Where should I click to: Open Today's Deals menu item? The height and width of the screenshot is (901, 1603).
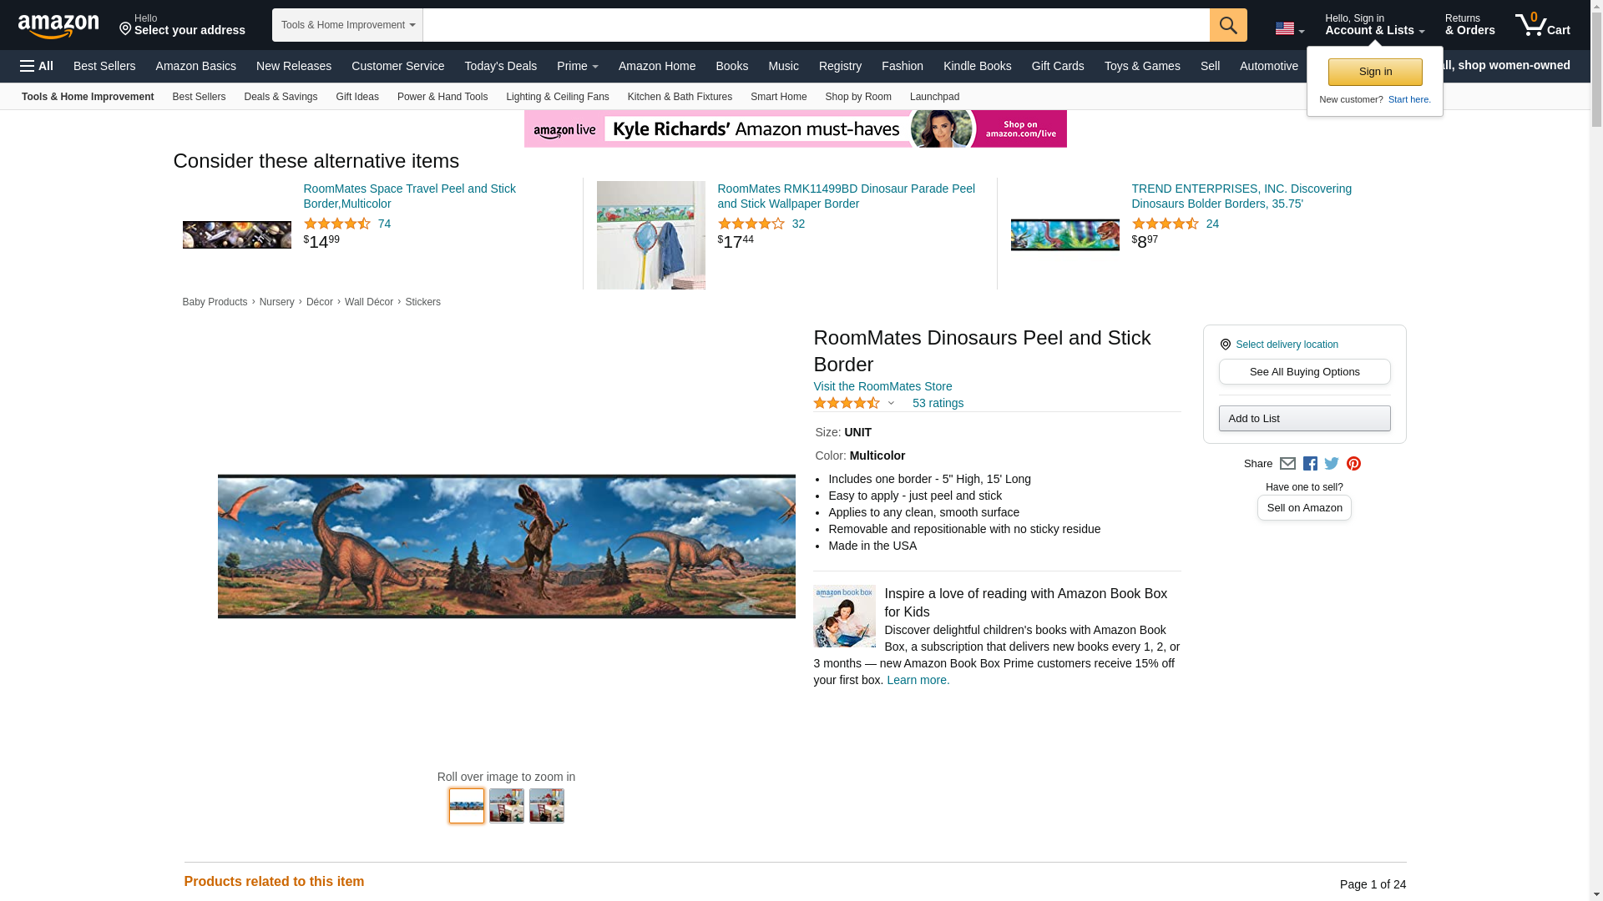point(500,66)
